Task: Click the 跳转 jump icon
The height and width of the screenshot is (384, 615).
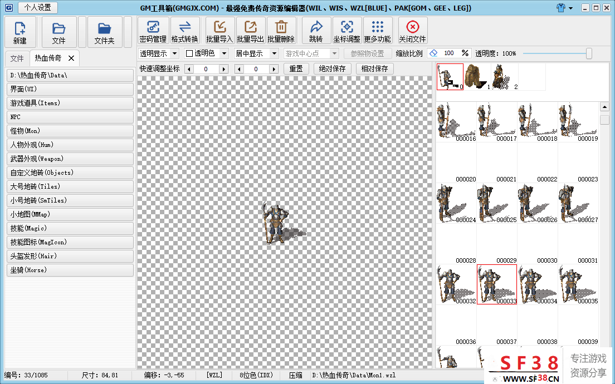Action: (316, 31)
